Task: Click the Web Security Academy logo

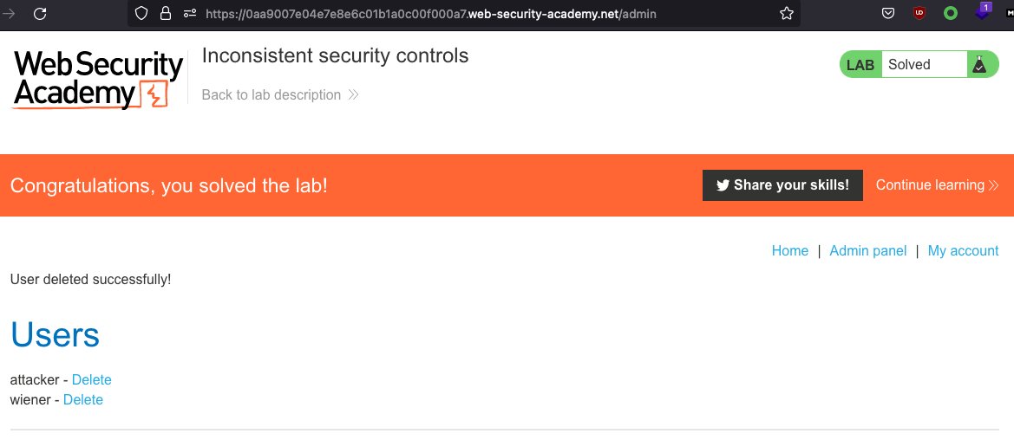Action: point(98,79)
